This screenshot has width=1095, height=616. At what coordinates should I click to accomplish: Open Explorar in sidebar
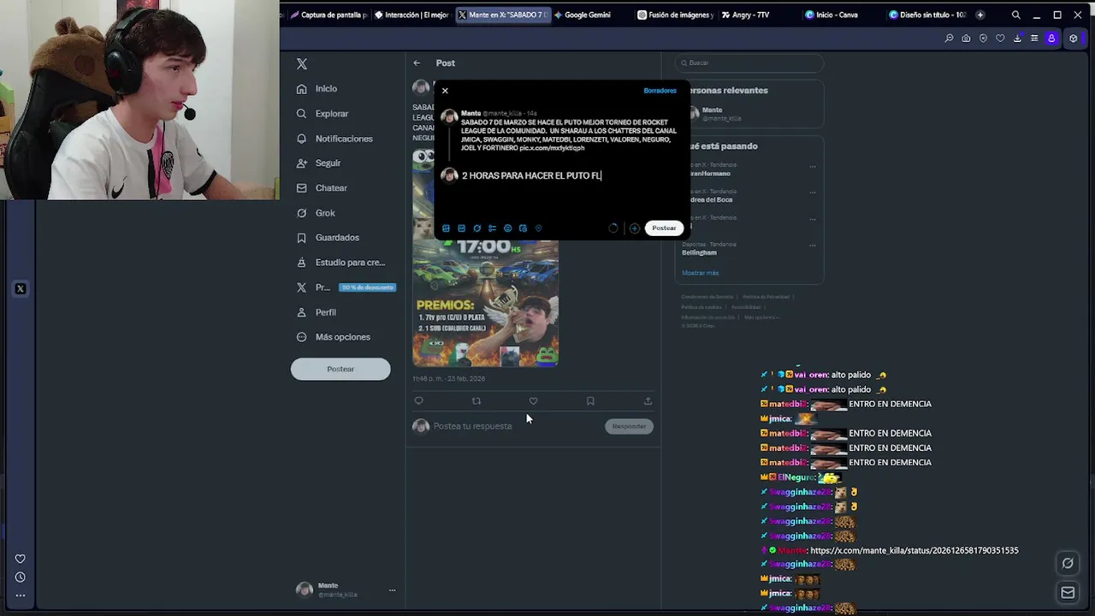coord(323,114)
